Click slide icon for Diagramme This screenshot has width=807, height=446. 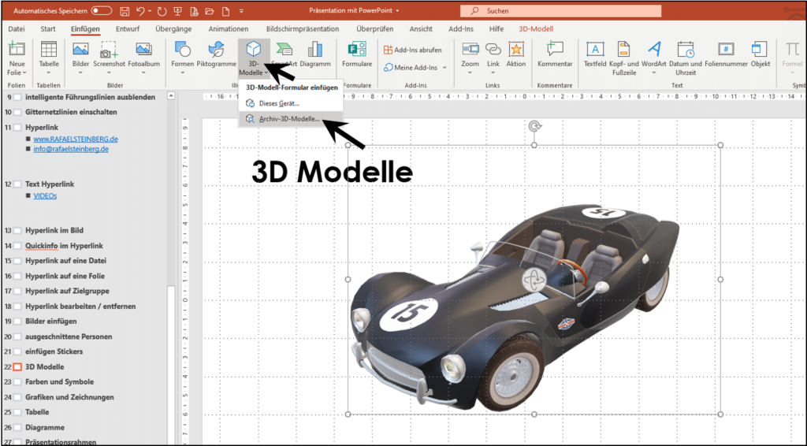point(17,427)
